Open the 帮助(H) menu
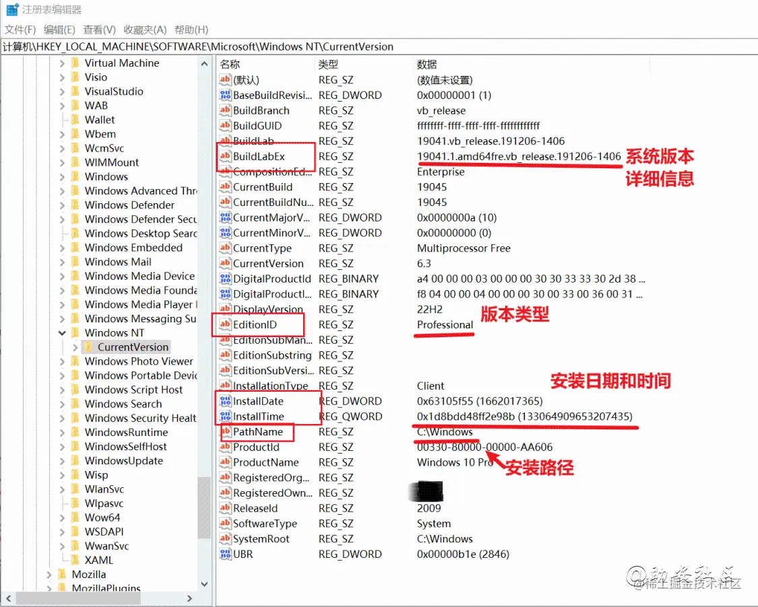 (191, 30)
